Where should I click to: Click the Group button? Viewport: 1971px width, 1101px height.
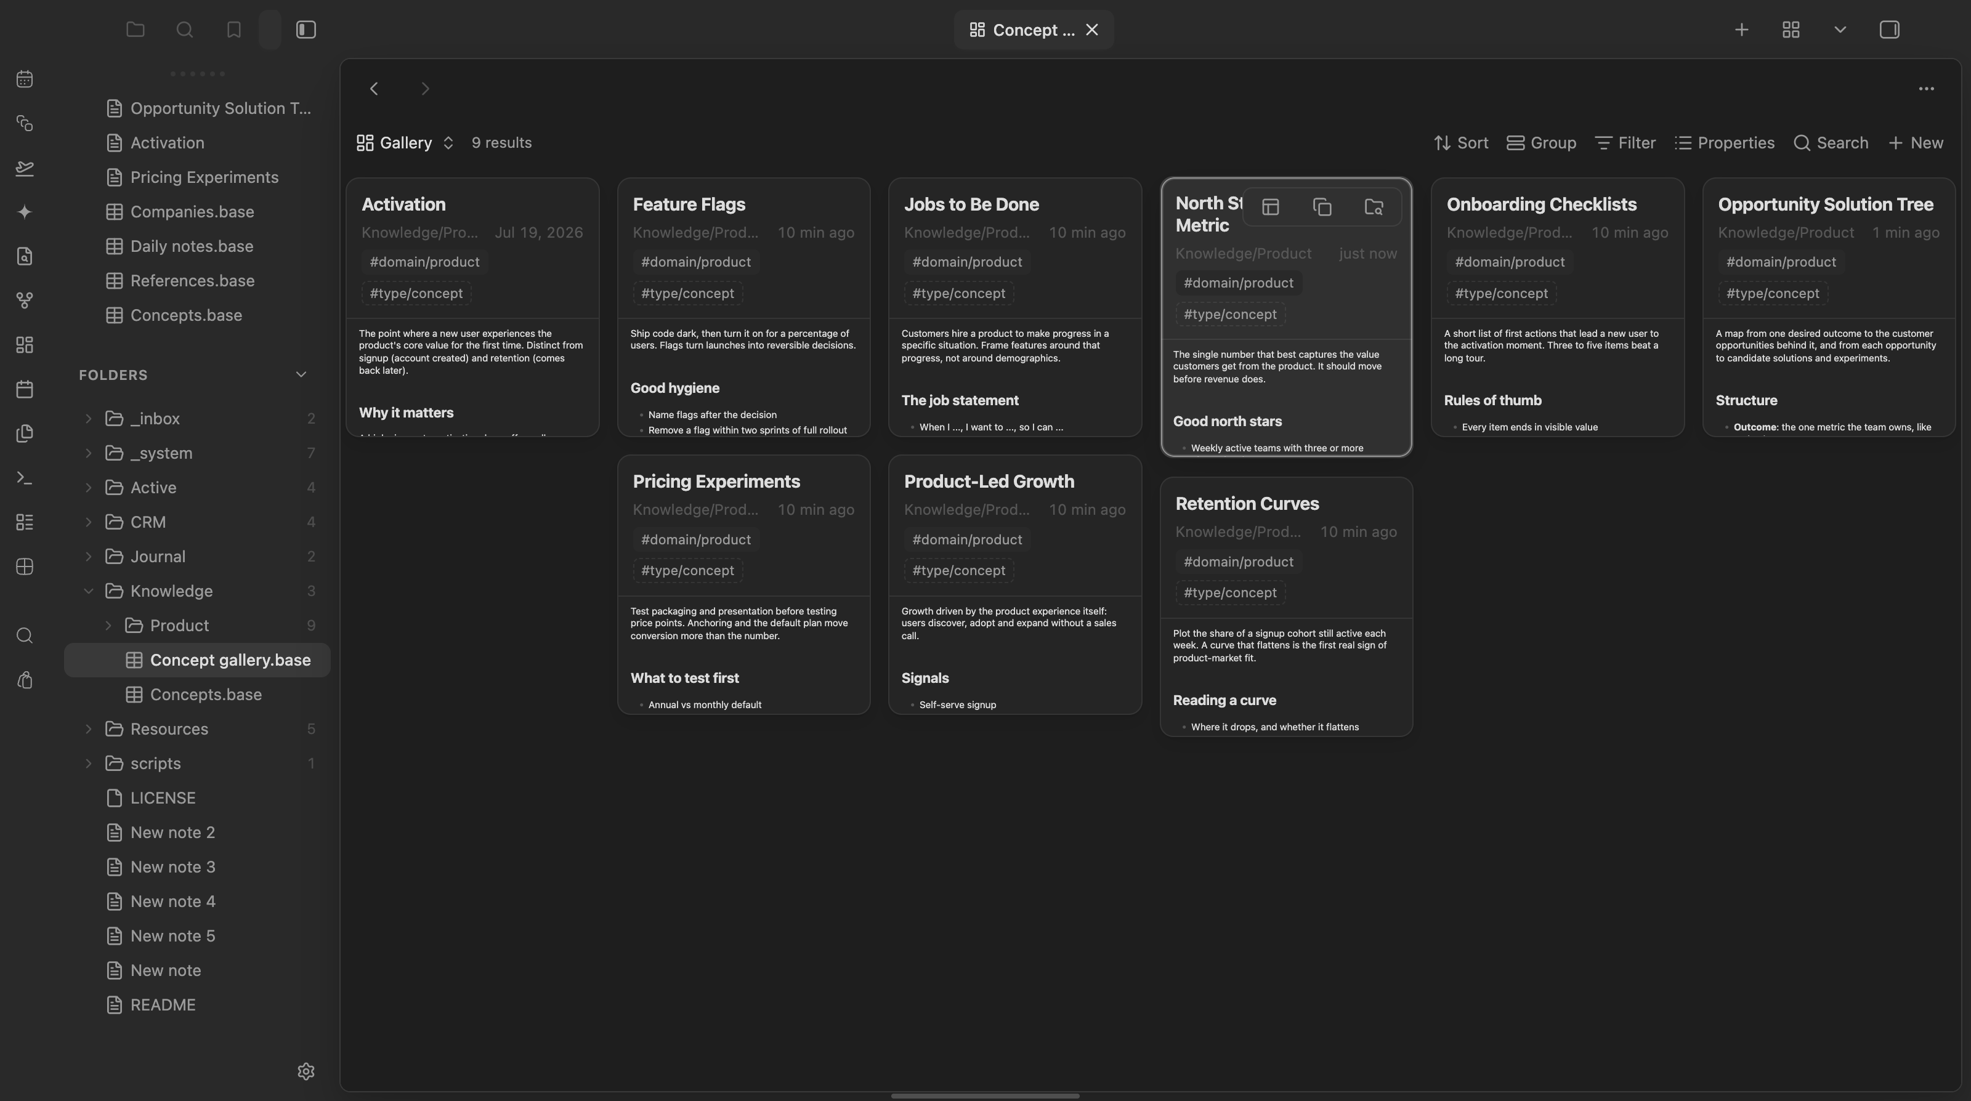coord(1541,143)
